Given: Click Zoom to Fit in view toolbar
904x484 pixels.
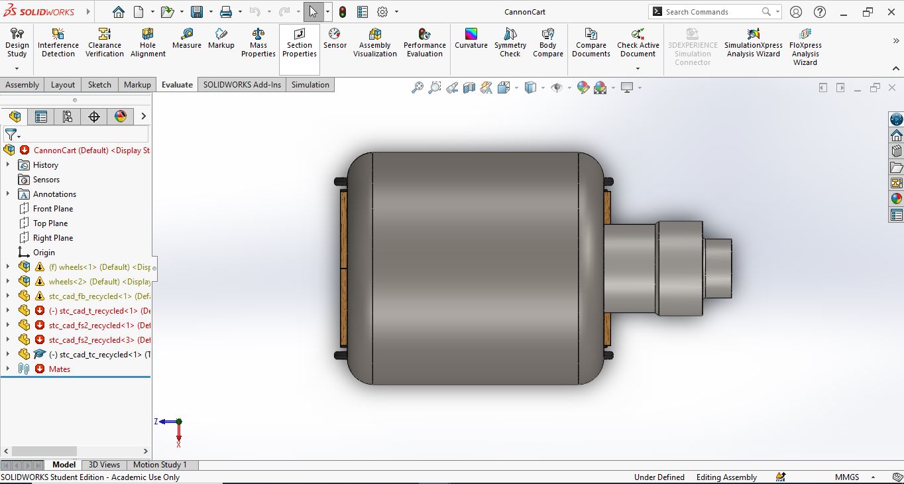Looking at the screenshot, I should point(418,88).
